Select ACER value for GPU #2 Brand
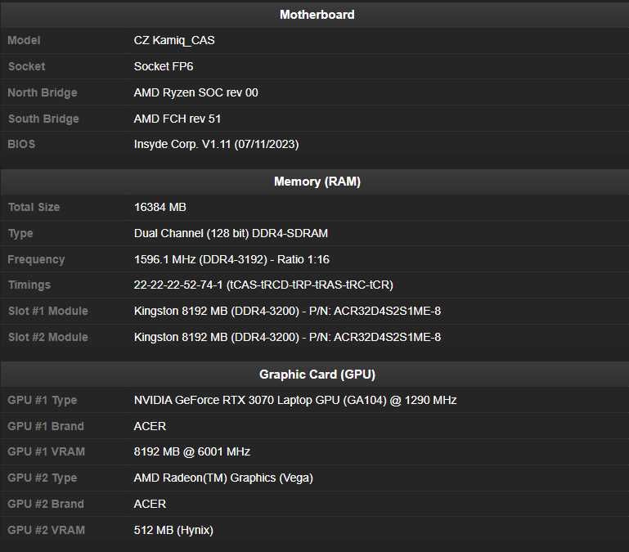This screenshot has width=629, height=552. click(x=150, y=505)
